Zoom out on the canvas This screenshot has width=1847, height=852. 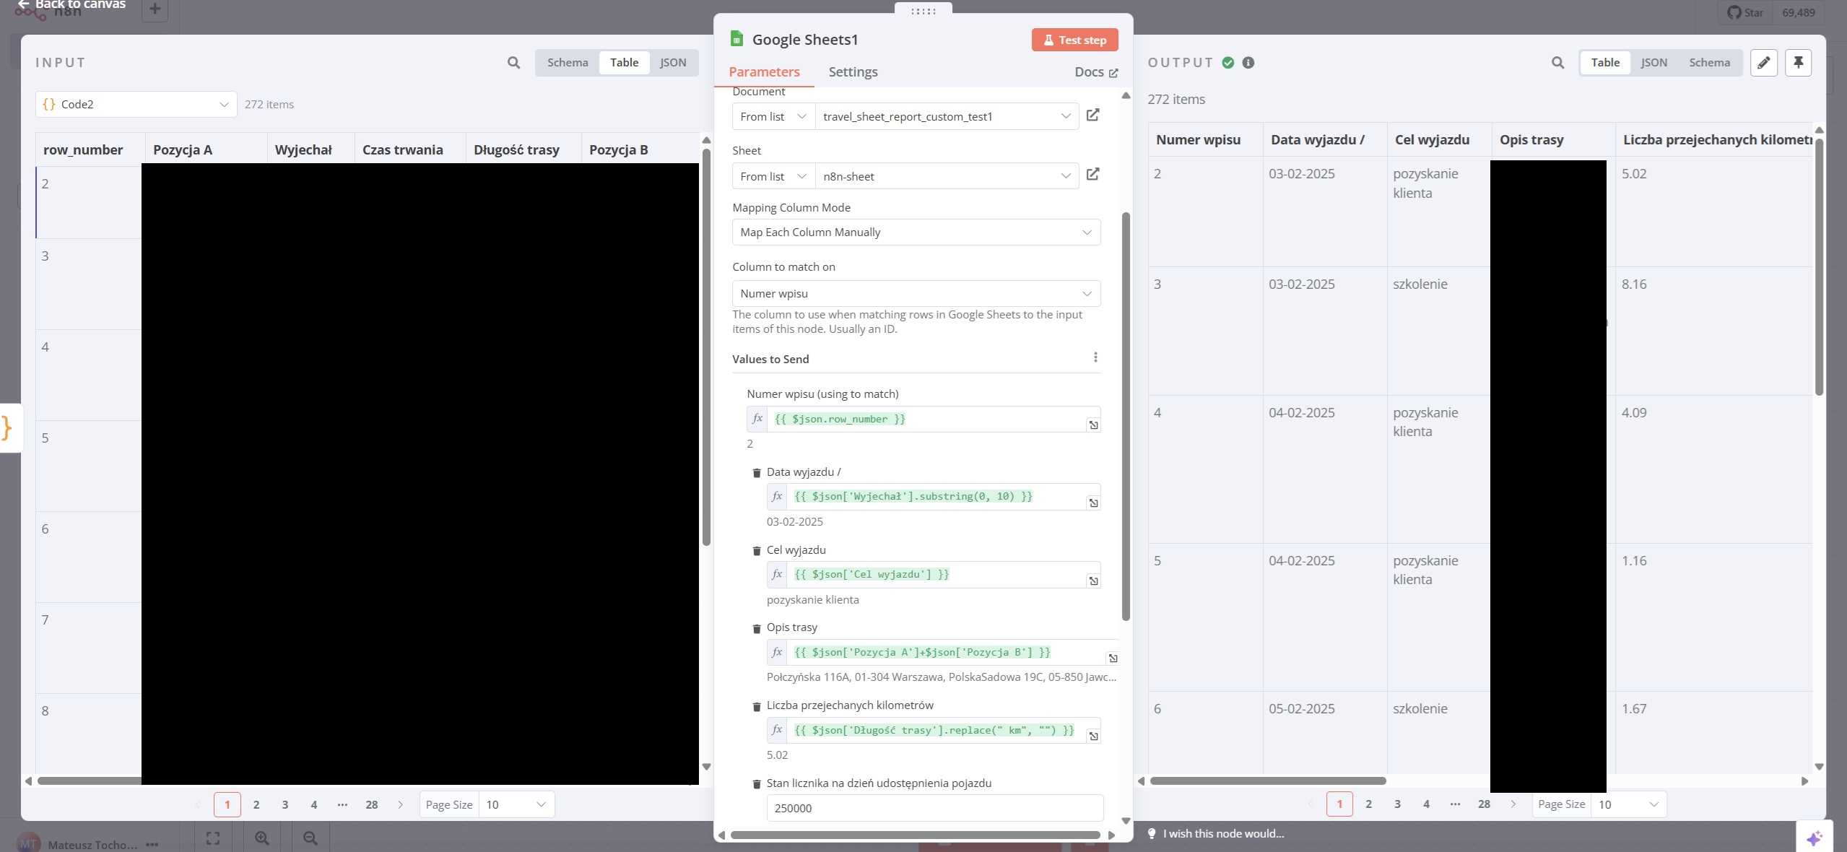point(310,838)
